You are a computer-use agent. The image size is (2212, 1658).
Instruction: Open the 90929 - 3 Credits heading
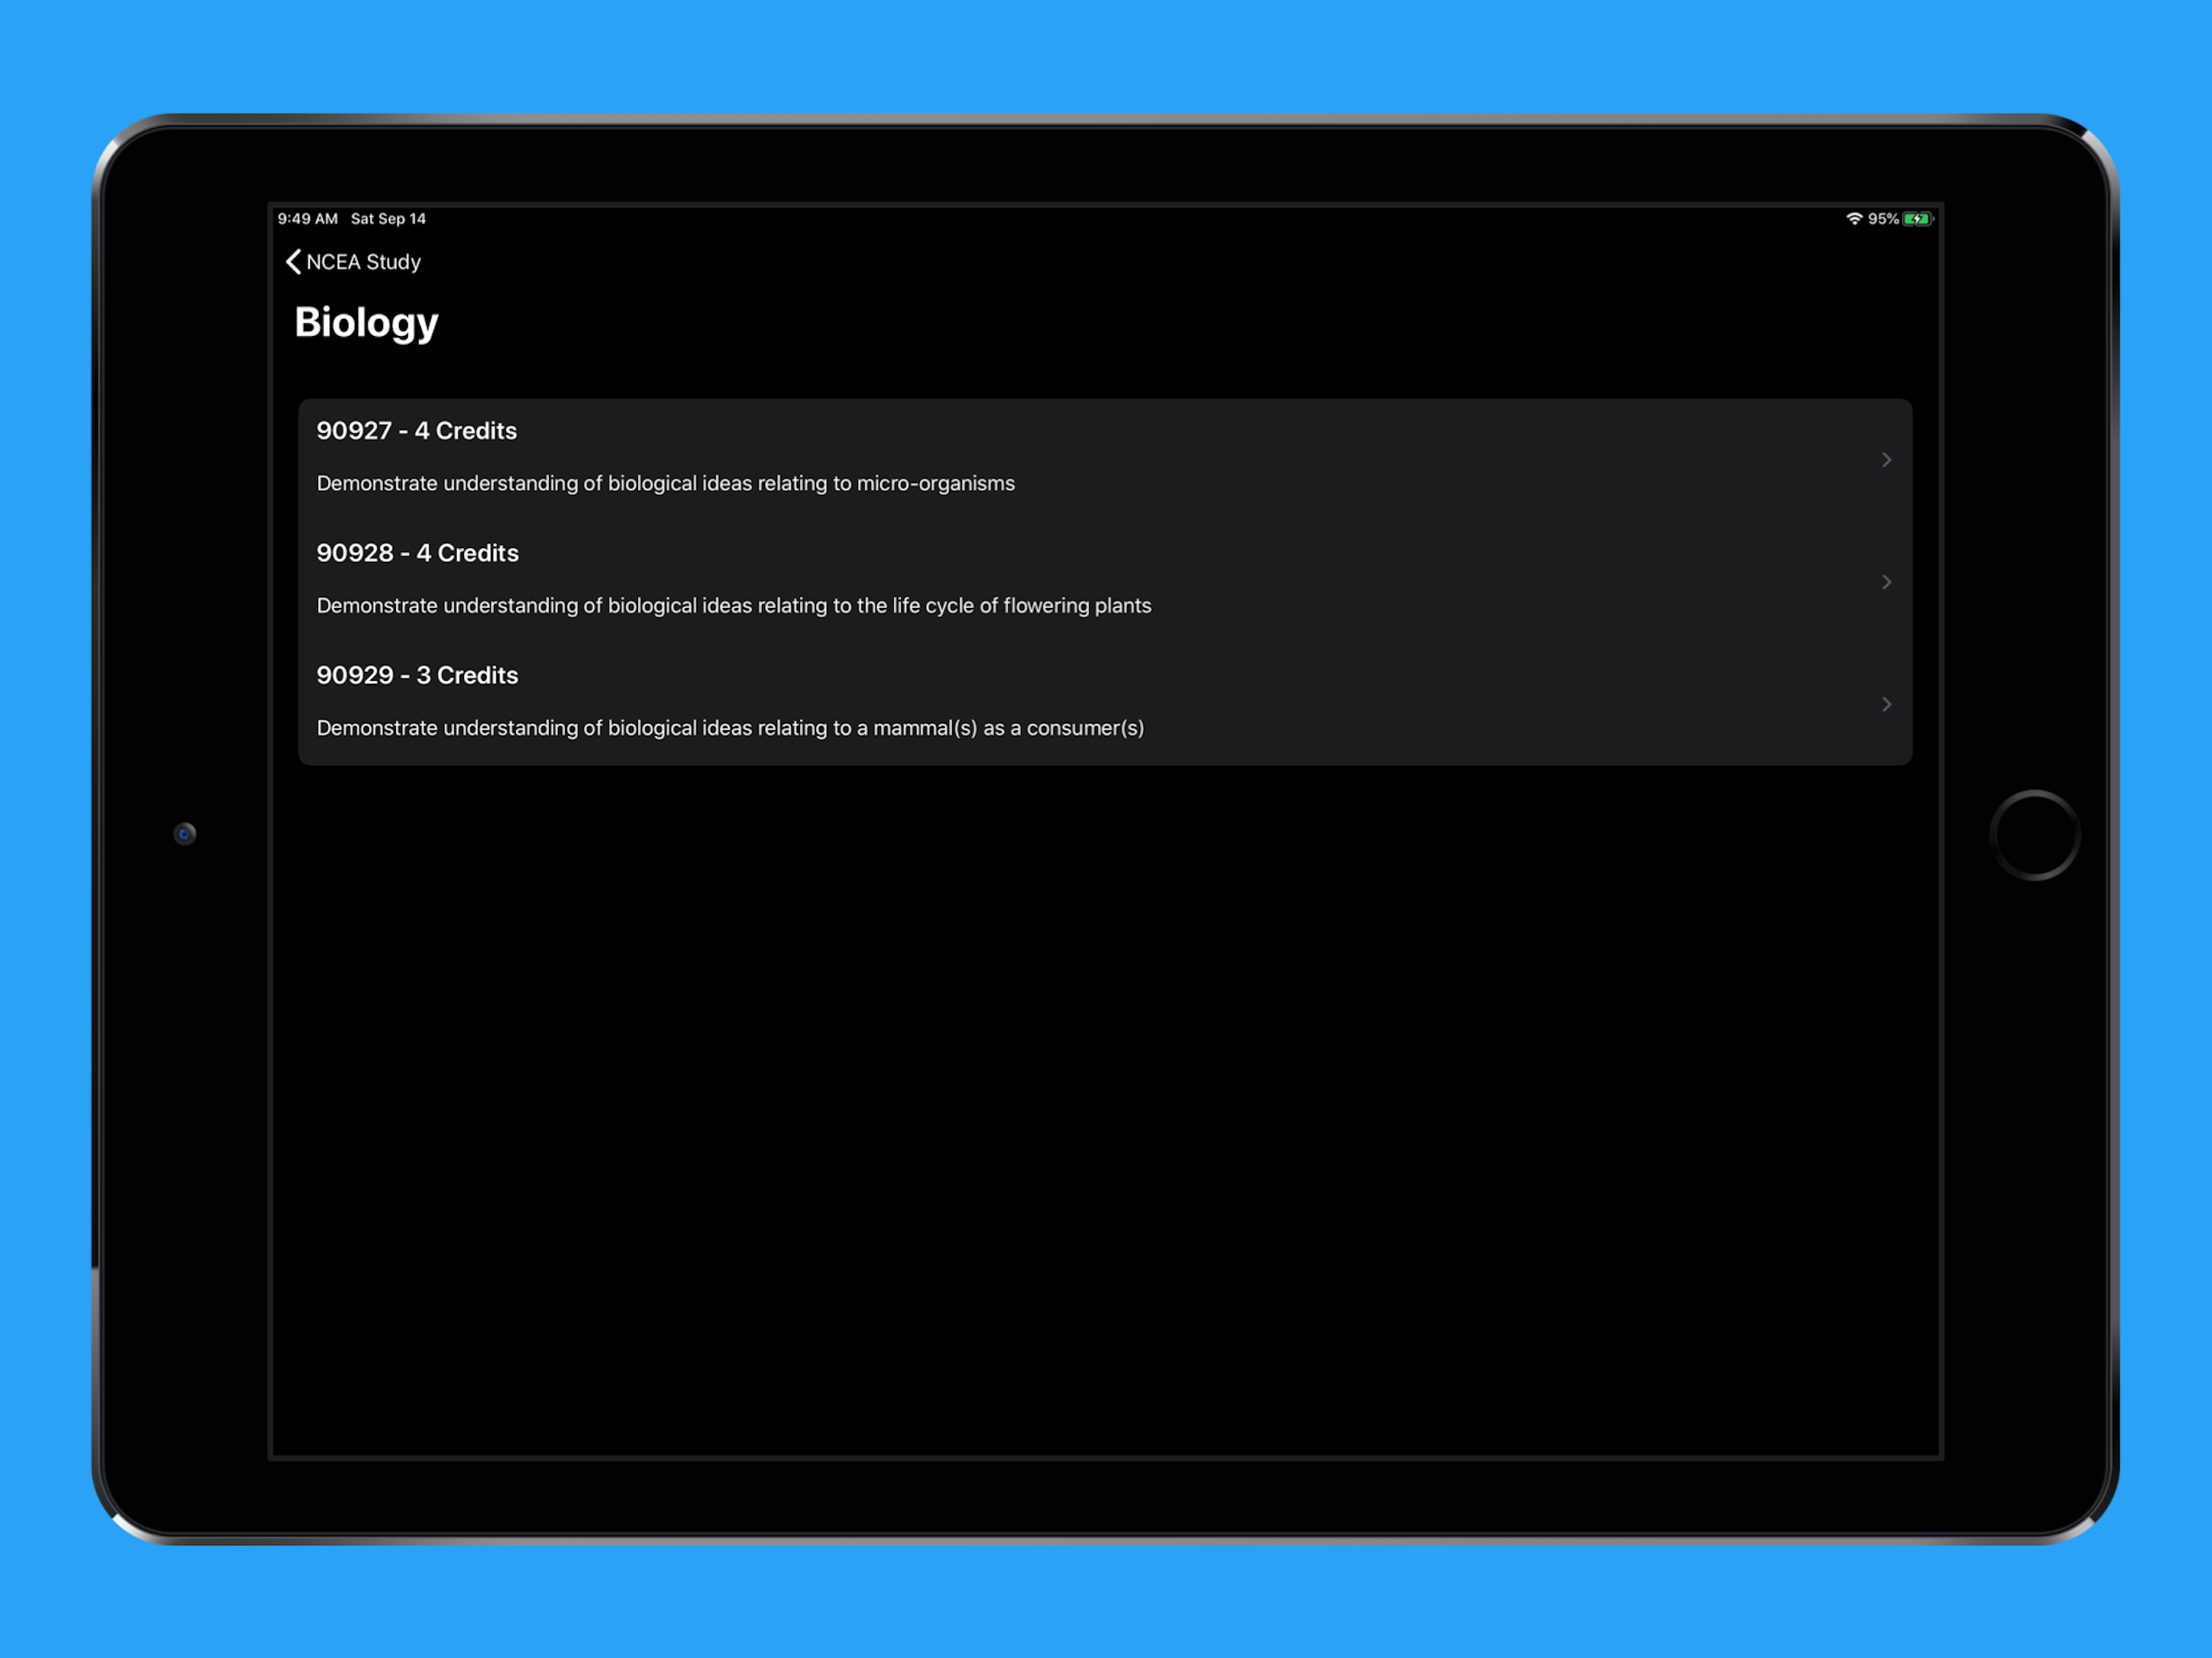tap(417, 676)
